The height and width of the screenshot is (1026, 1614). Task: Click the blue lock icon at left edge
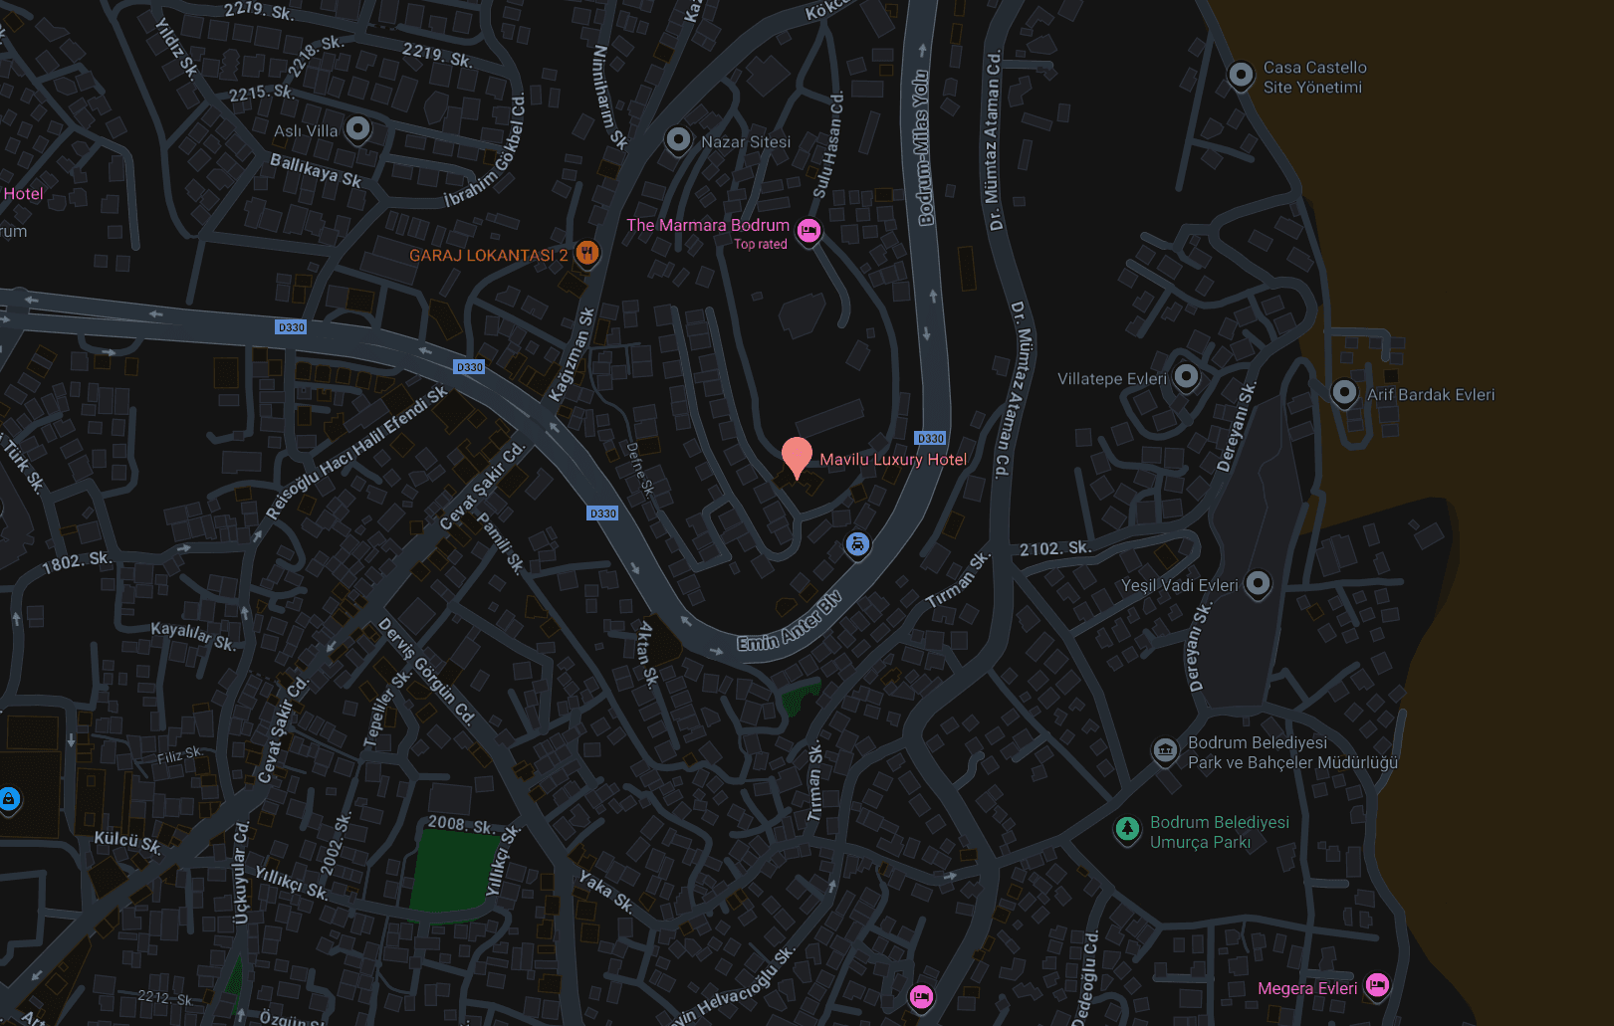[x=9, y=799]
